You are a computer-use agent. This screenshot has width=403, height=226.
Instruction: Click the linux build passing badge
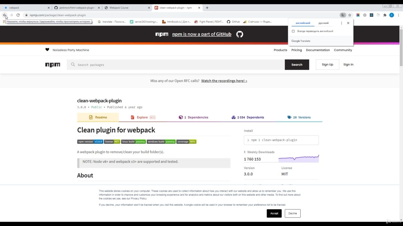point(133,142)
